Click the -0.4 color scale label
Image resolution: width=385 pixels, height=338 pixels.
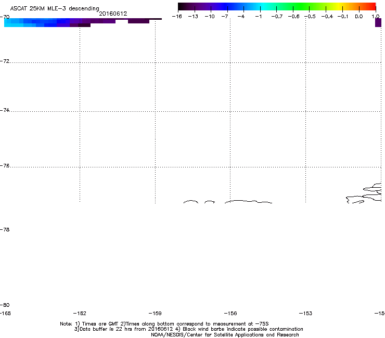(327, 17)
